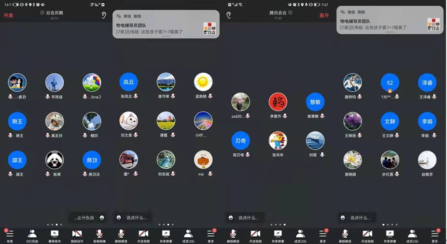Expand meeting info icon beside unmirrored 腾讯会议 title
The image size is (447, 244).
pyautogui.click(x=290, y=13)
